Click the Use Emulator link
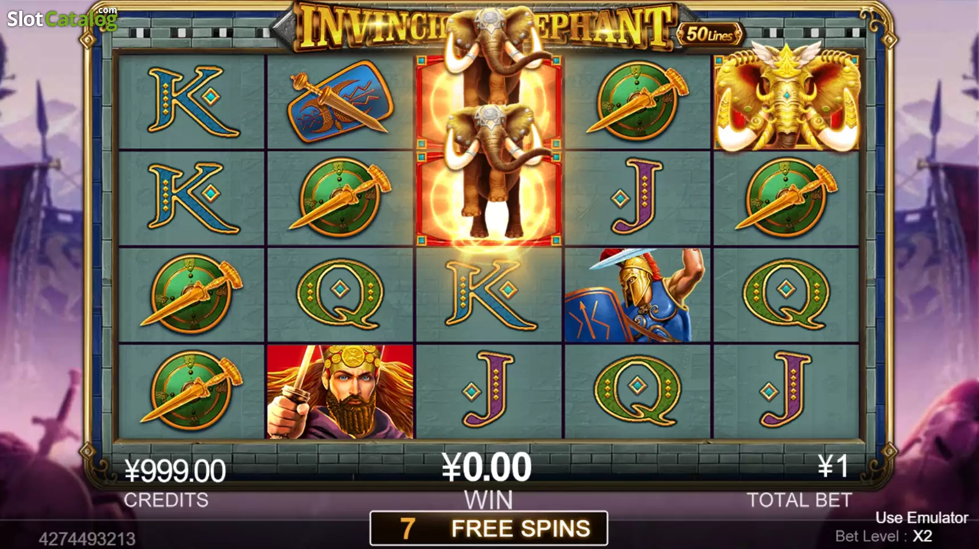 coord(921,518)
